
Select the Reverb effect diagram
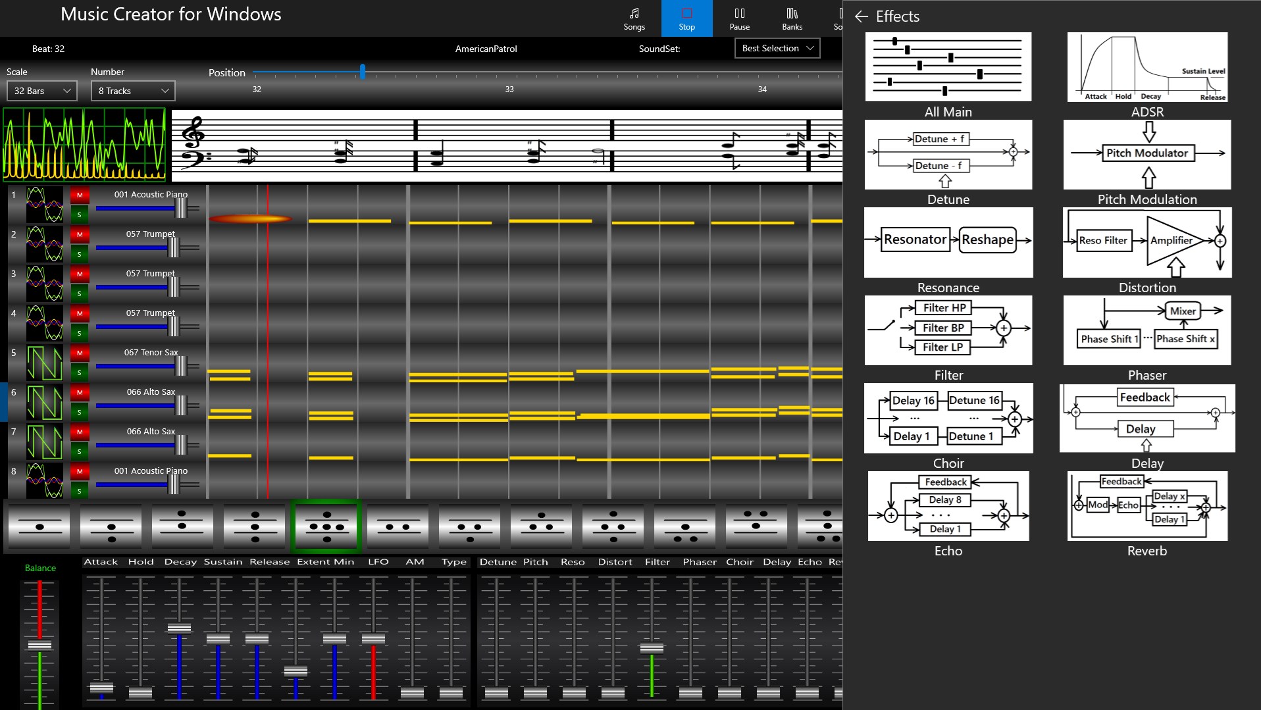tap(1146, 507)
